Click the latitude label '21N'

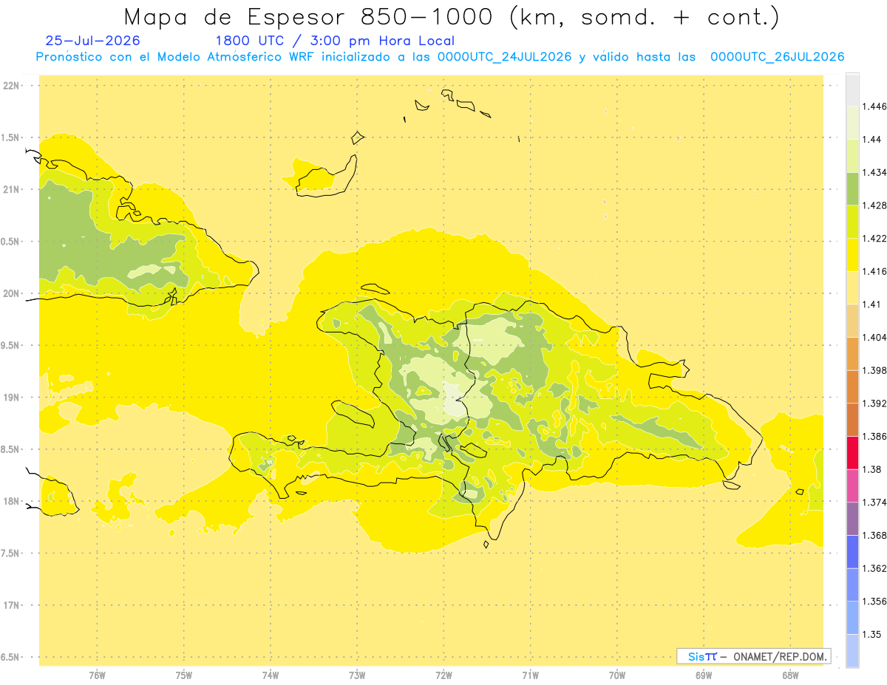tap(11, 190)
